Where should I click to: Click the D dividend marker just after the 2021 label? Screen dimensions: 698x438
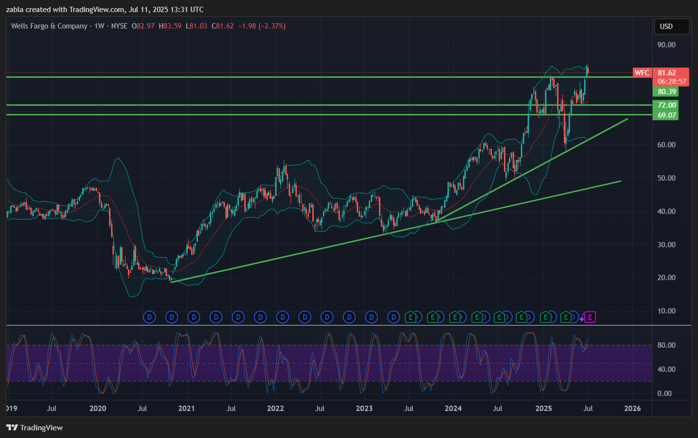[x=194, y=317]
